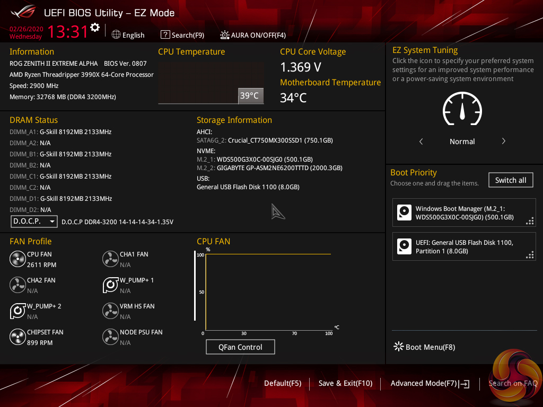Go to the previous EZ tuning mode with the left chevron
This screenshot has width=543, height=407.
click(421, 141)
